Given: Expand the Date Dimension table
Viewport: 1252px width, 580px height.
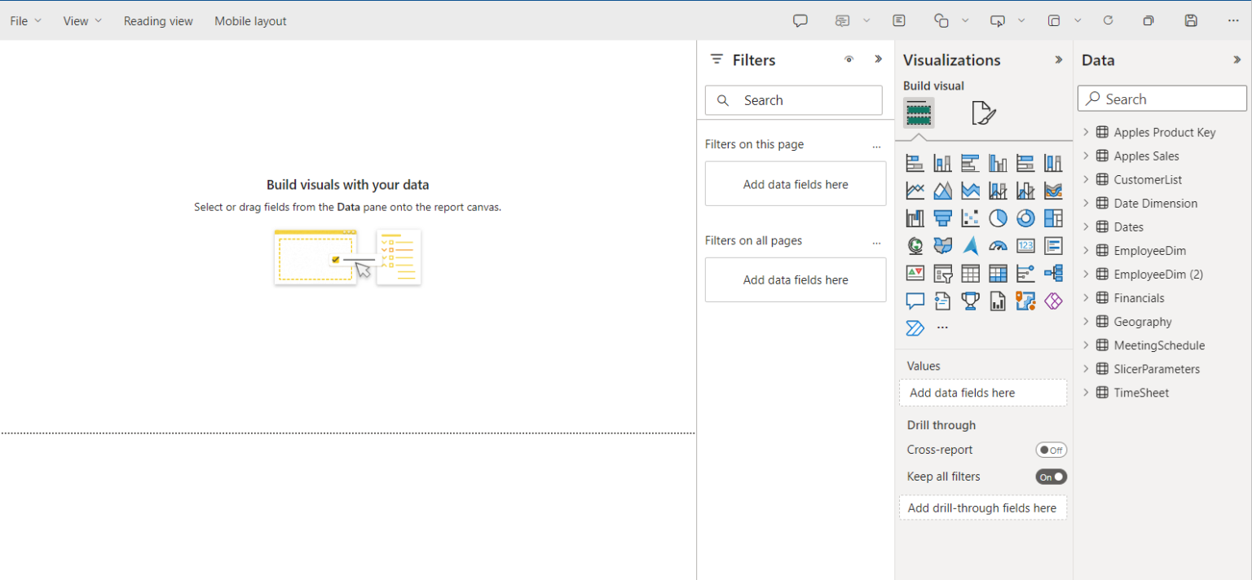Looking at the screenshot, I should [x=1087, y=203].
